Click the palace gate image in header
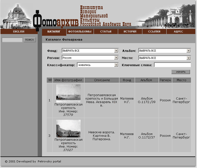The width and height of the screenshot is (197, 168). (x=166, y=17)
